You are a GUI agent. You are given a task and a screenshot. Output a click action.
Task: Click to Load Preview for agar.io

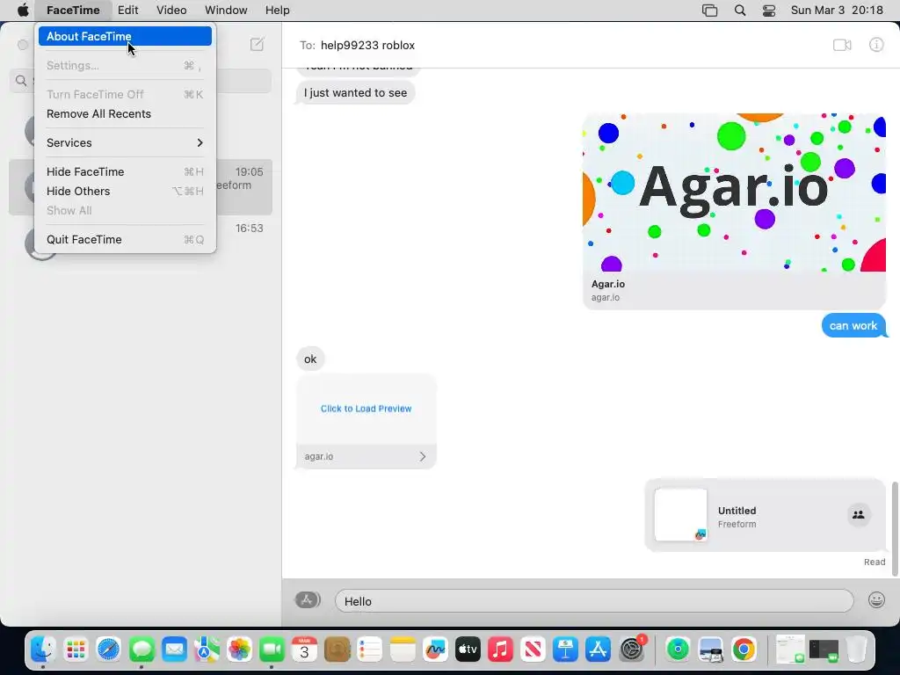click(x=367, y=409)
